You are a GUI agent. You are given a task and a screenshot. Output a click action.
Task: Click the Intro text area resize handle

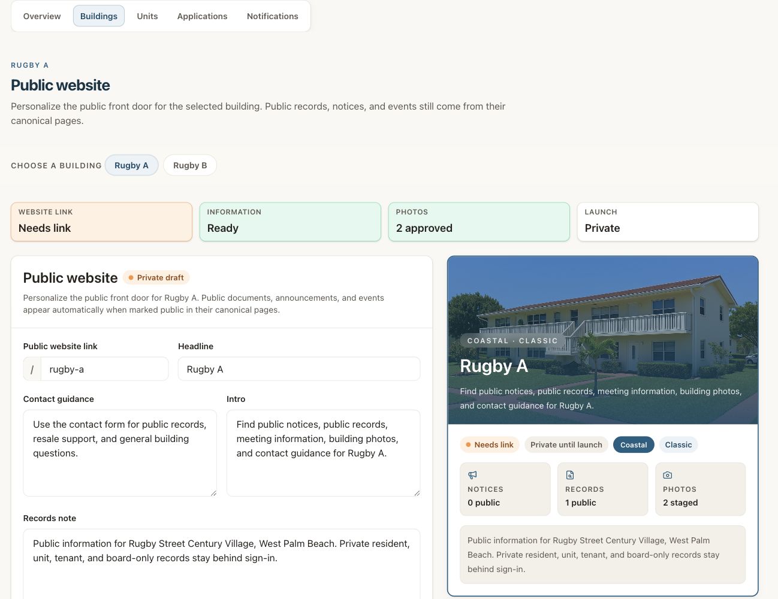(x=416, y=492)
